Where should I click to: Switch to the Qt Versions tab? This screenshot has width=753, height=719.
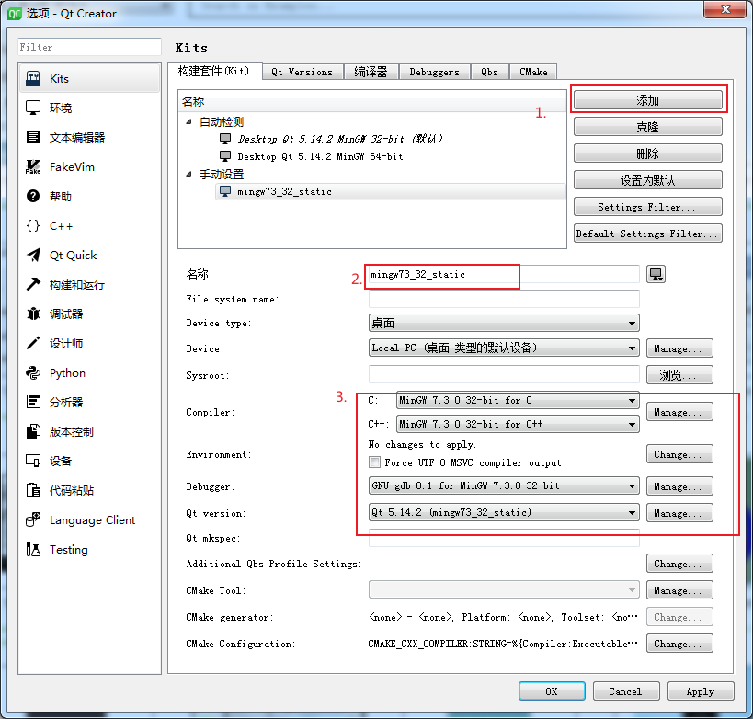tap(302, 71)
